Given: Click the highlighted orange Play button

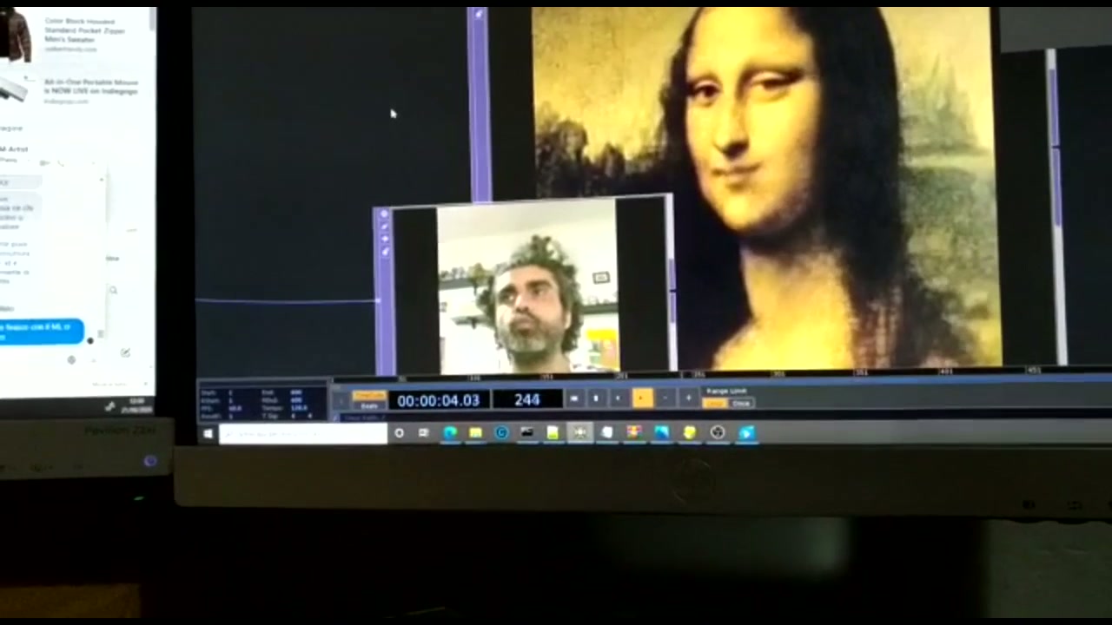Looking at the screenshot, I should (x=642, y=398).
